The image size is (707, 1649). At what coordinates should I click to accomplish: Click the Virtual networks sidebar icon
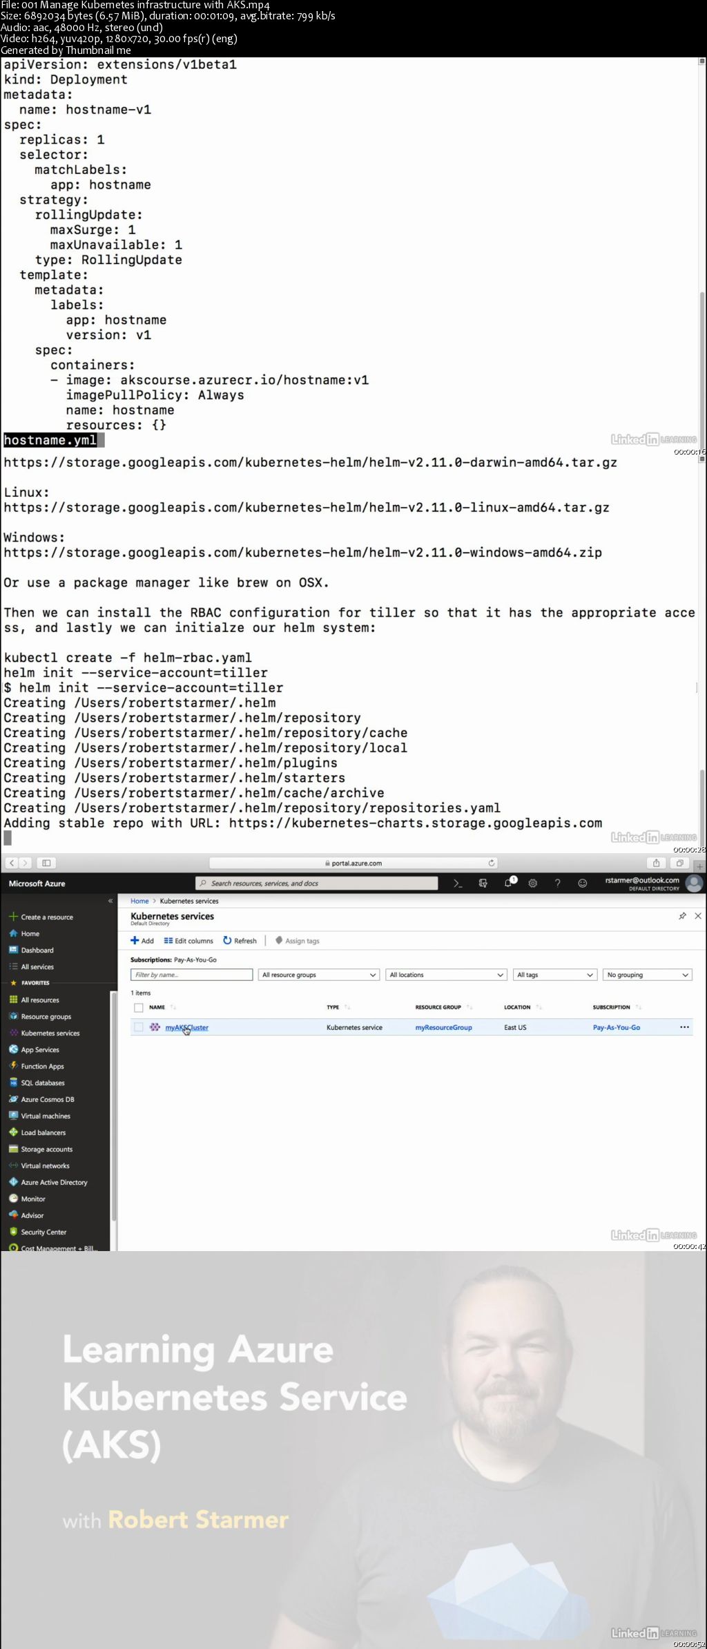point(13,1165)
